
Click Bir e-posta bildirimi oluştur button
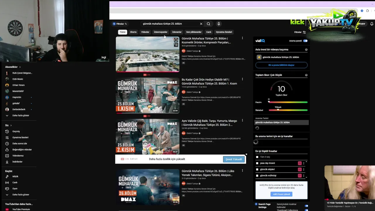pyautogui.click(x=281, y=65)
